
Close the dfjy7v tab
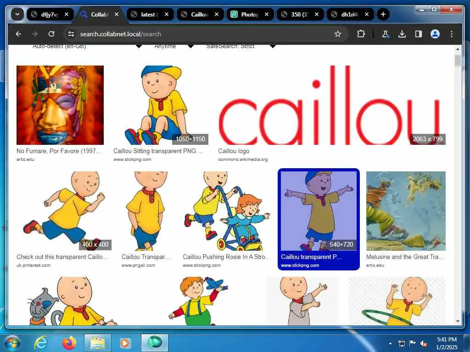coord(67,14)
